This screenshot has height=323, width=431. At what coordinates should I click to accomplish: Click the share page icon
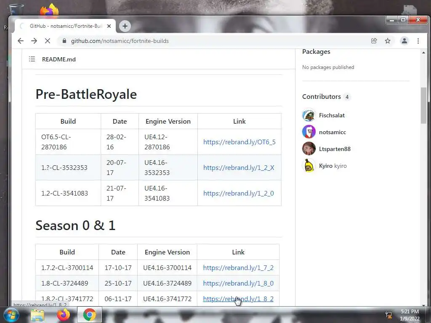[374, 41]
